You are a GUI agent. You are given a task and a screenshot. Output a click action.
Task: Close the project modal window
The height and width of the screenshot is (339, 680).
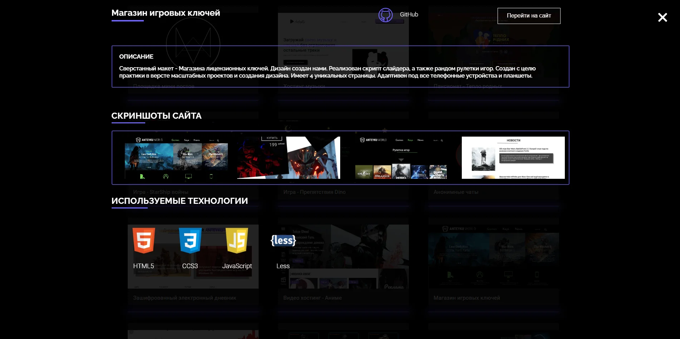(x=662, y=17)
